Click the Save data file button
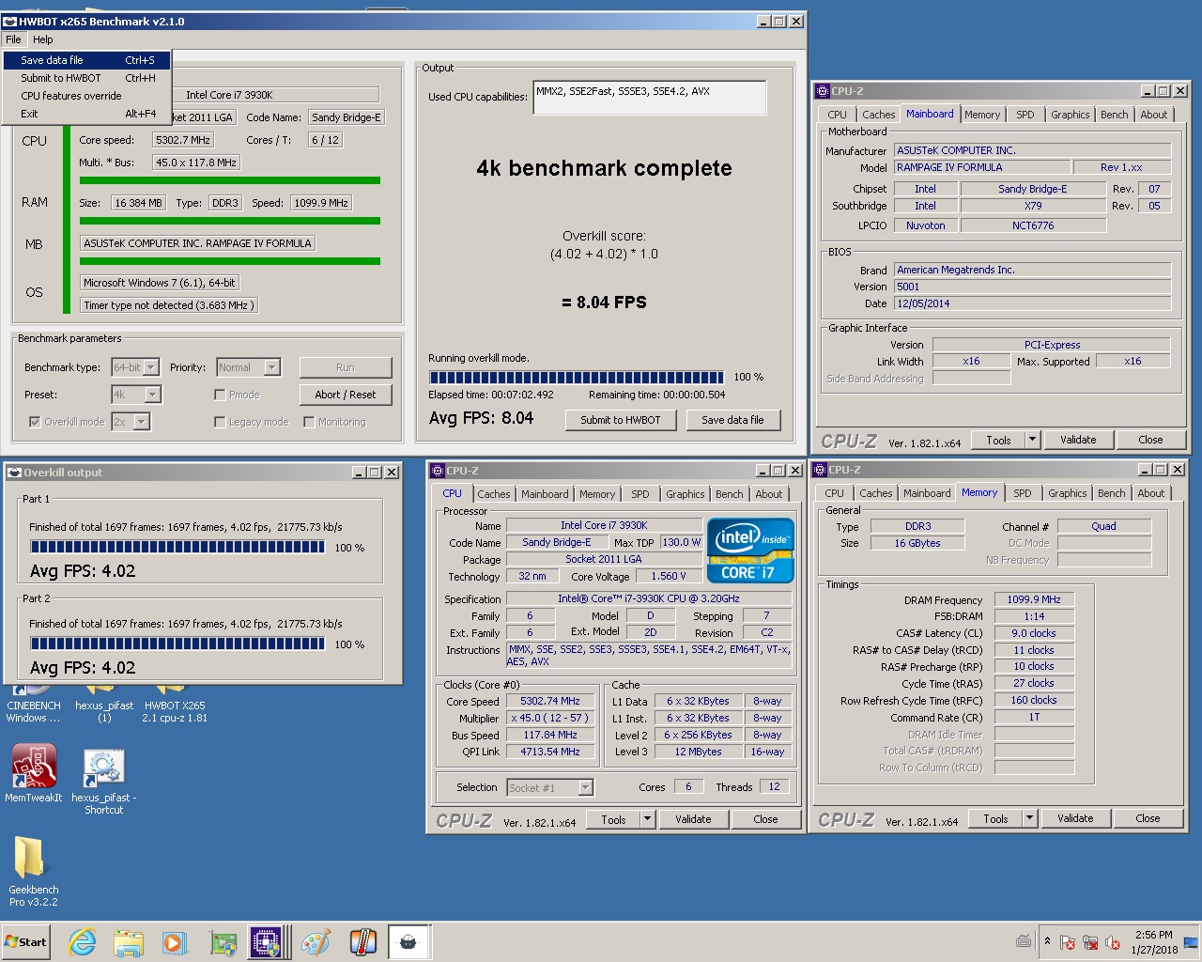The width and height of the screenshot is (1202, 962). click(x=732, y=420)
